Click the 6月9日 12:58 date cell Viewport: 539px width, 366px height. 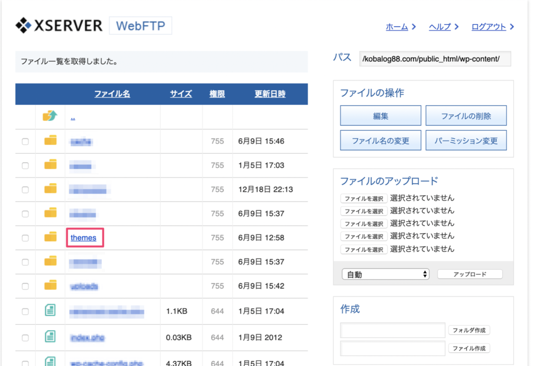click(x=261, y=238)
